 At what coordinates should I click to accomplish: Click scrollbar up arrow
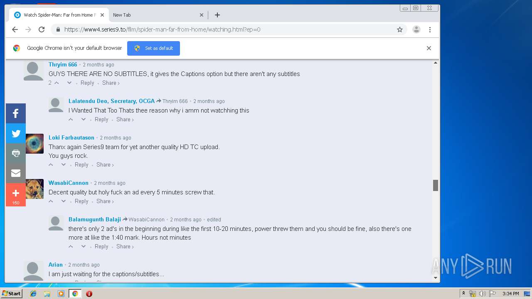[x=436, y=63]
